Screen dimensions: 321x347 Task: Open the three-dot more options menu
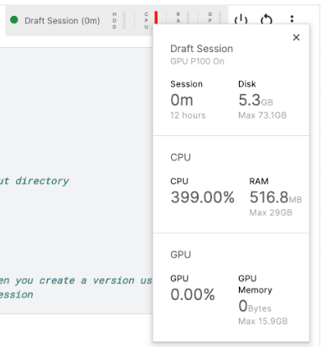[292, 19]
